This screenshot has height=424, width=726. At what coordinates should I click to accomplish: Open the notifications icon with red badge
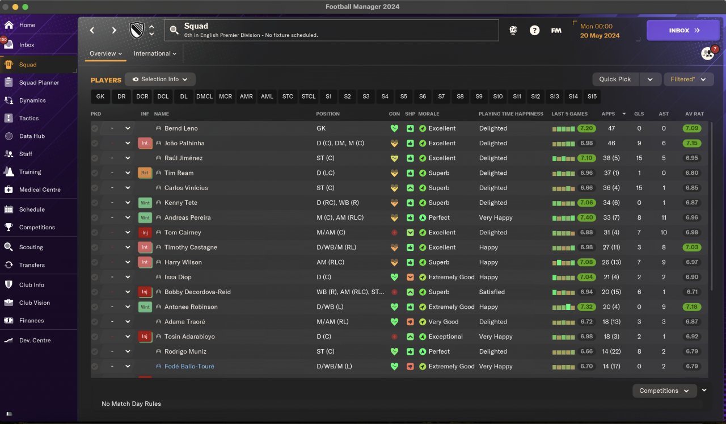tap(708, 53)
